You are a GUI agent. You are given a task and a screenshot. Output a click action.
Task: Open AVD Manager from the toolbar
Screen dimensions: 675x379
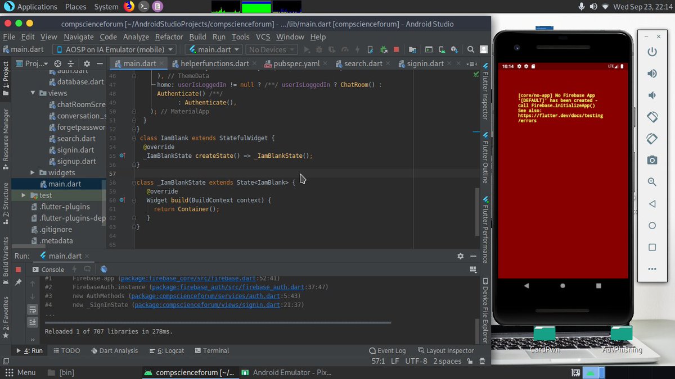click(442, 49)
